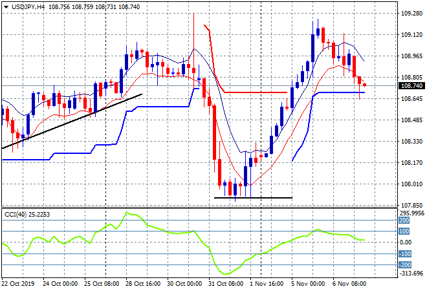The image size is (427, 291).
Task: Select the CCI level label 100
Action: (404, 232)
